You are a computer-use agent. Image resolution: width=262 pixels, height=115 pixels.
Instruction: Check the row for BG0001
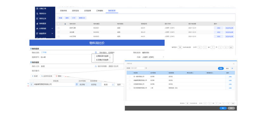59,28
